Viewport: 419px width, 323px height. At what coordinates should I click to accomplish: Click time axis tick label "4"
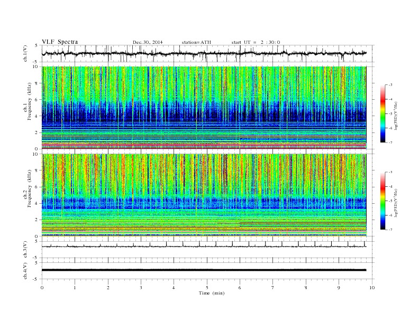174,288
